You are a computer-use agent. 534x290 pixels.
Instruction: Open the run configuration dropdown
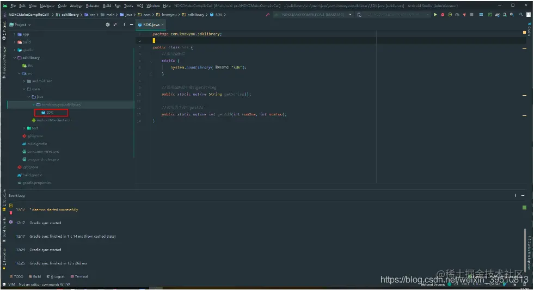click(x=313, y=15)
